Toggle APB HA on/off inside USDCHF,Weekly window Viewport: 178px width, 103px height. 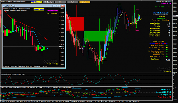pos(39,9)
